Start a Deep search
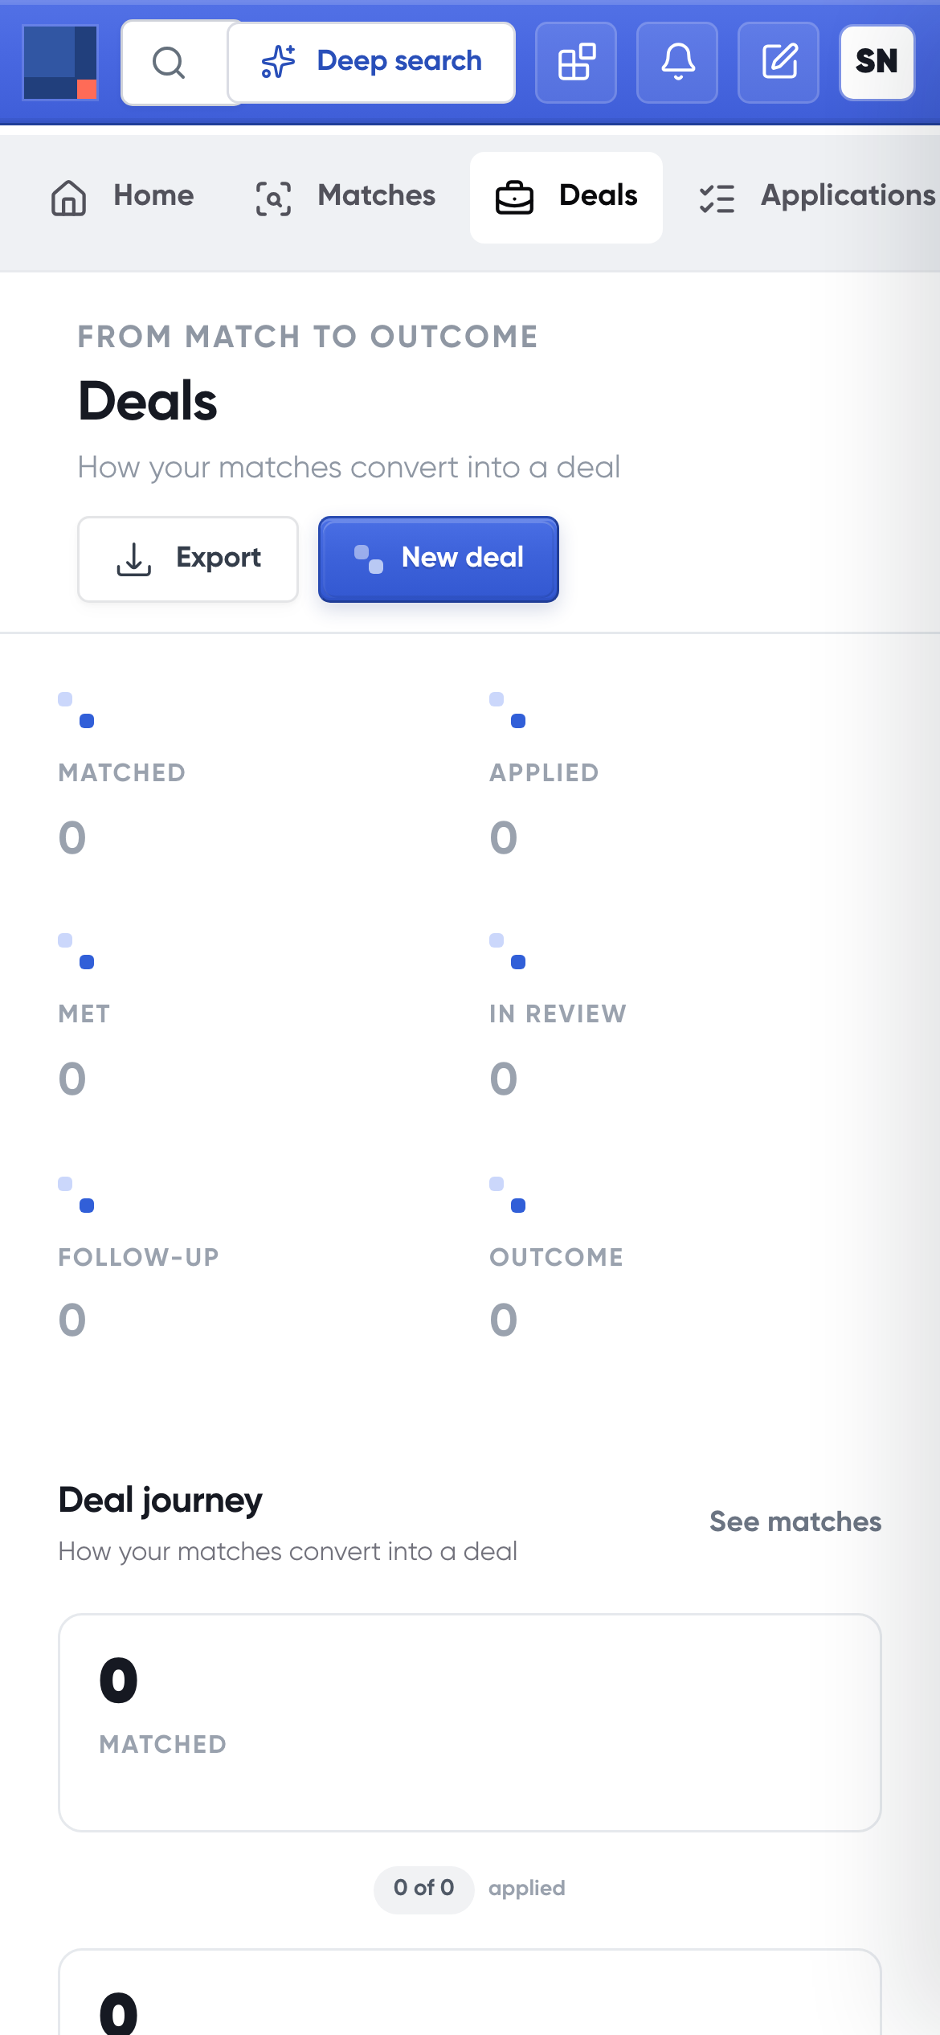This screenshot has width=940, height=2035. (x=372, y=63)
